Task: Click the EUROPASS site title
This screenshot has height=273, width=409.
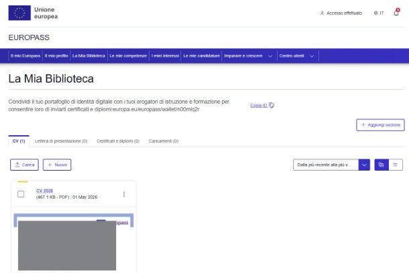Action: (29, 37)
